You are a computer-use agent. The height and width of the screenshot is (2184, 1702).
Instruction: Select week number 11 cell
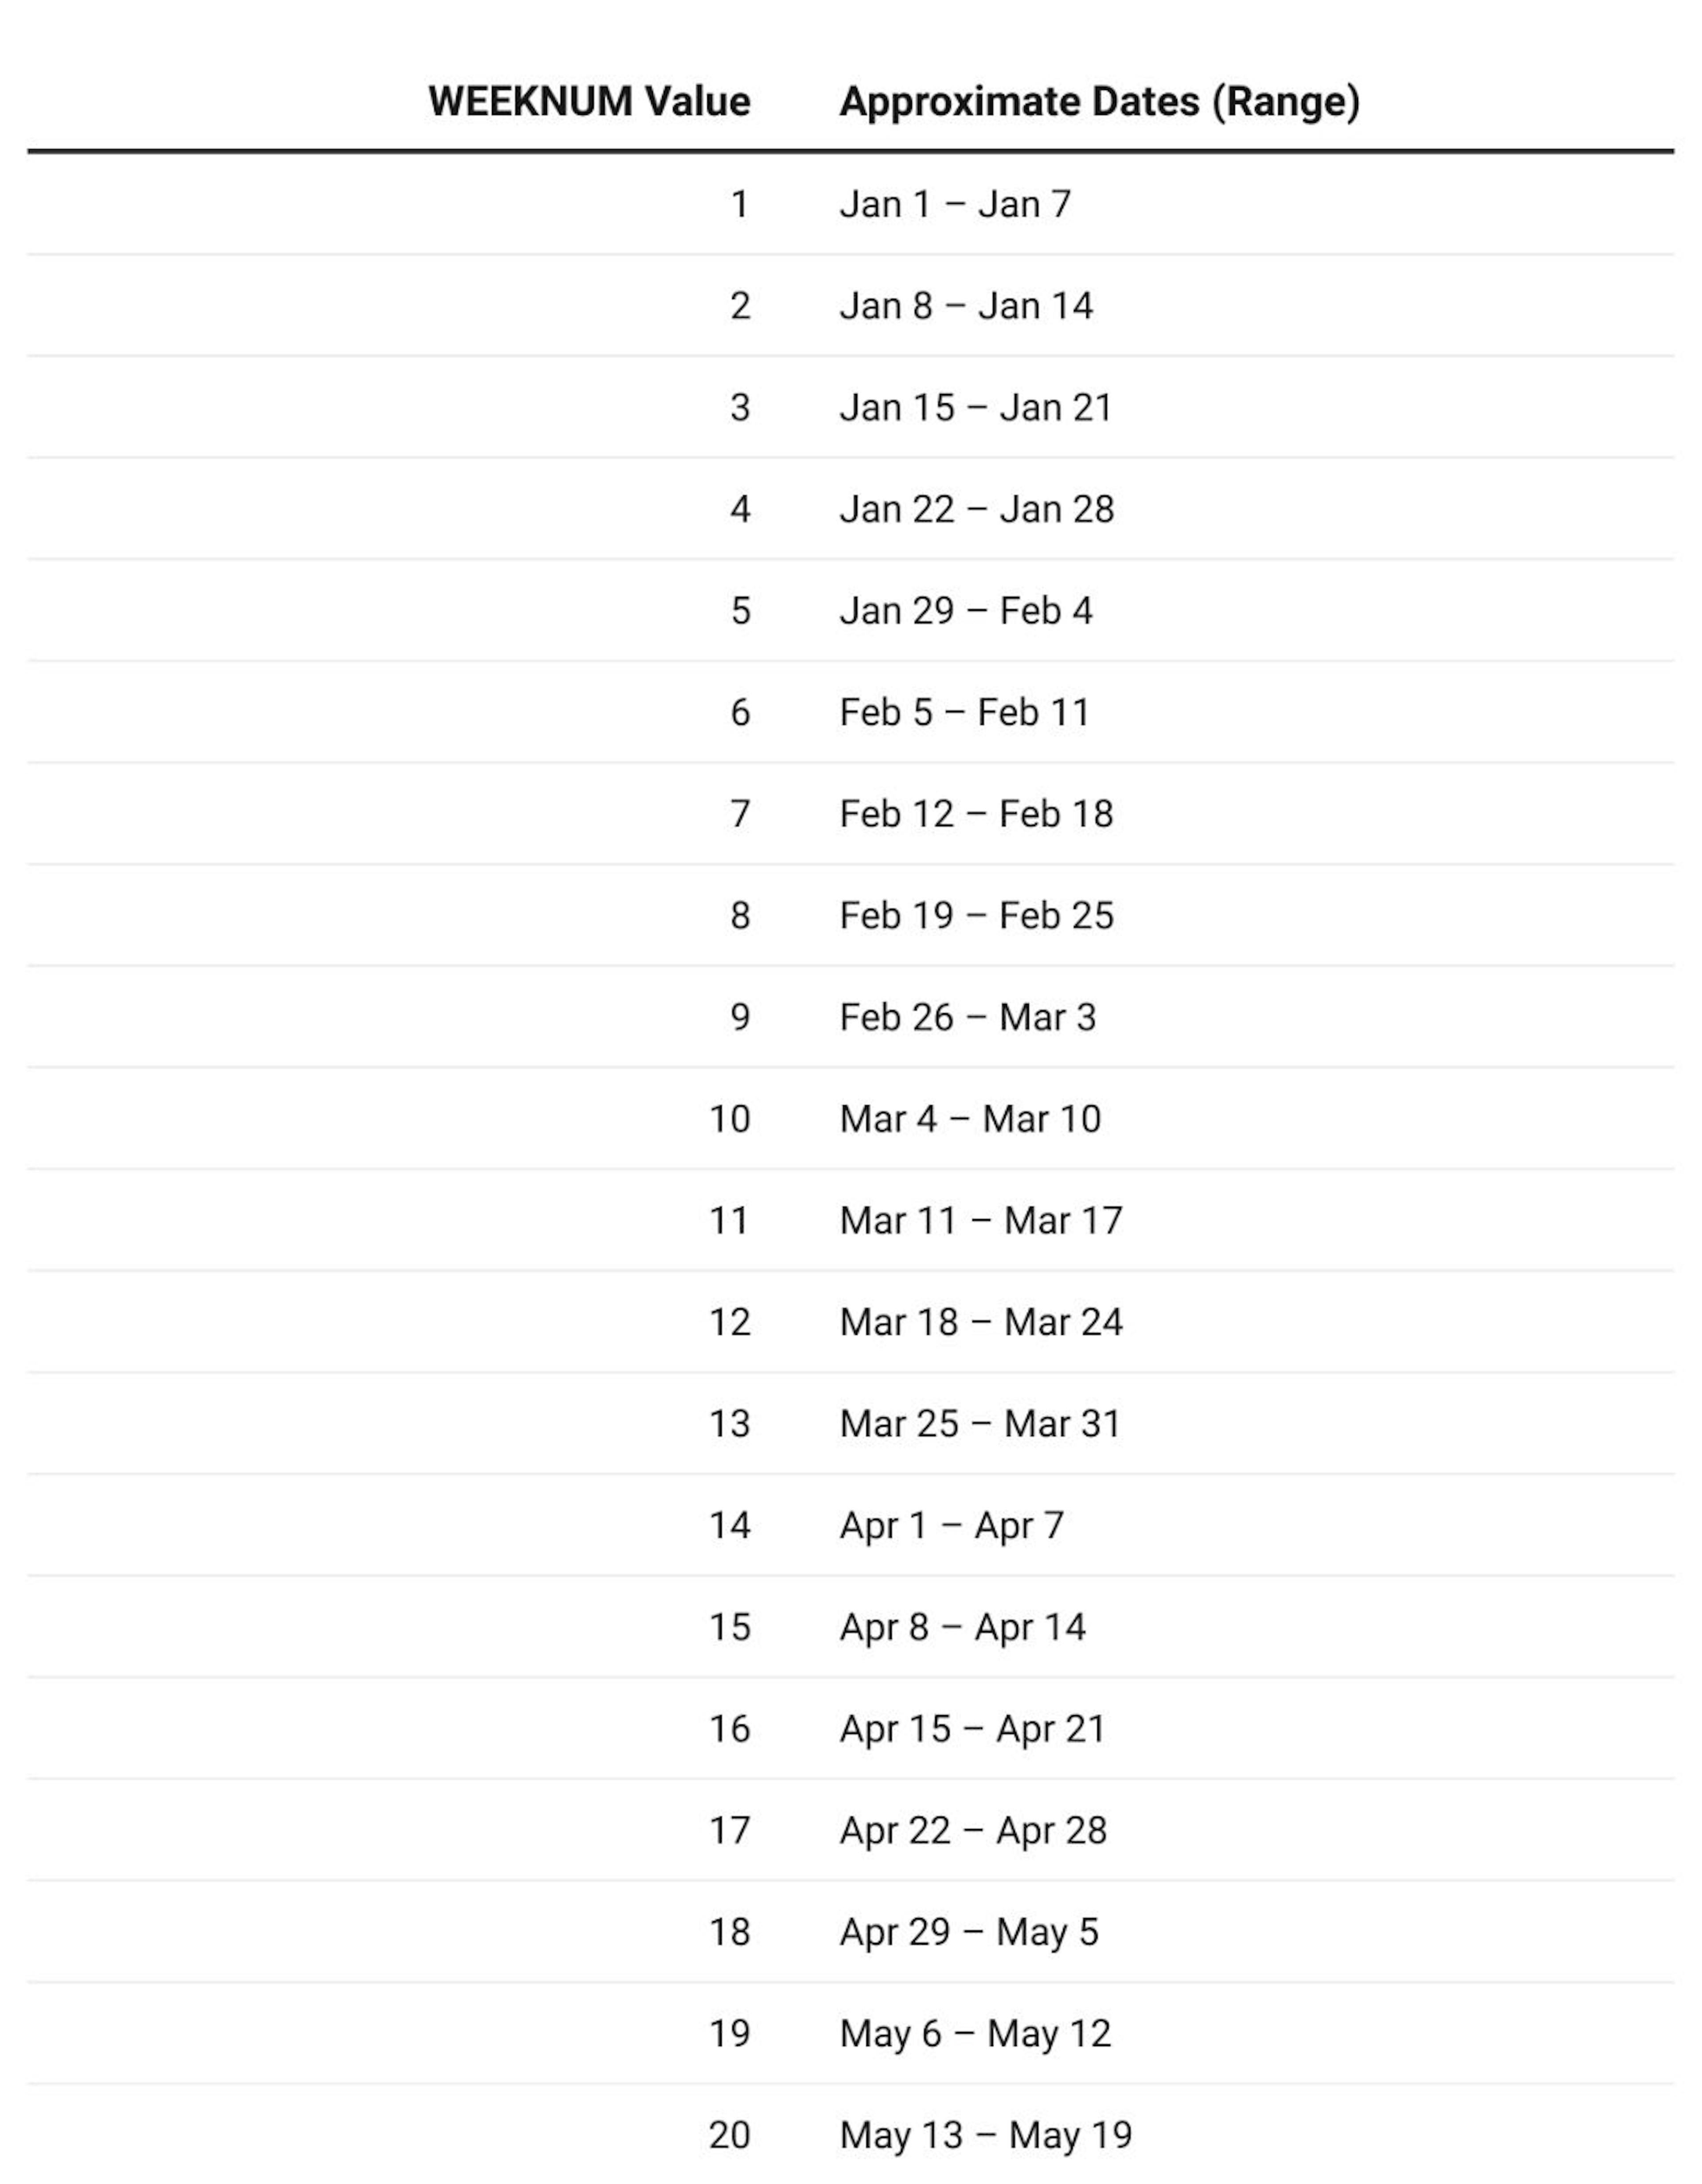click(x=729, y=1221)
